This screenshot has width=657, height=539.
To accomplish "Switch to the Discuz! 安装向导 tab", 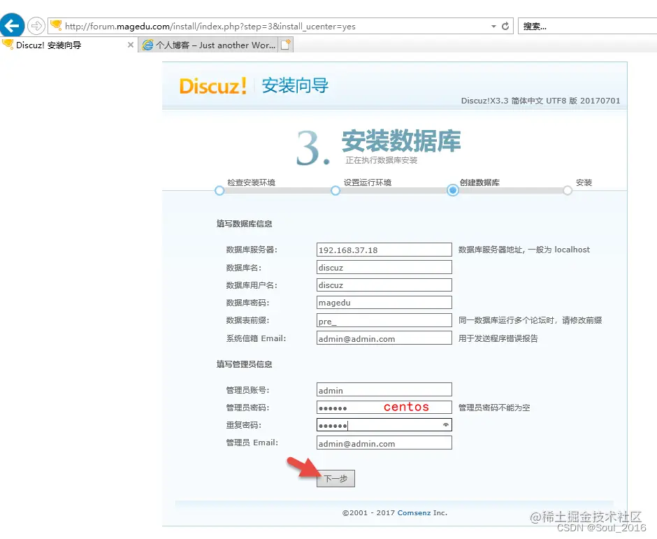I will (x=49, y=45).
